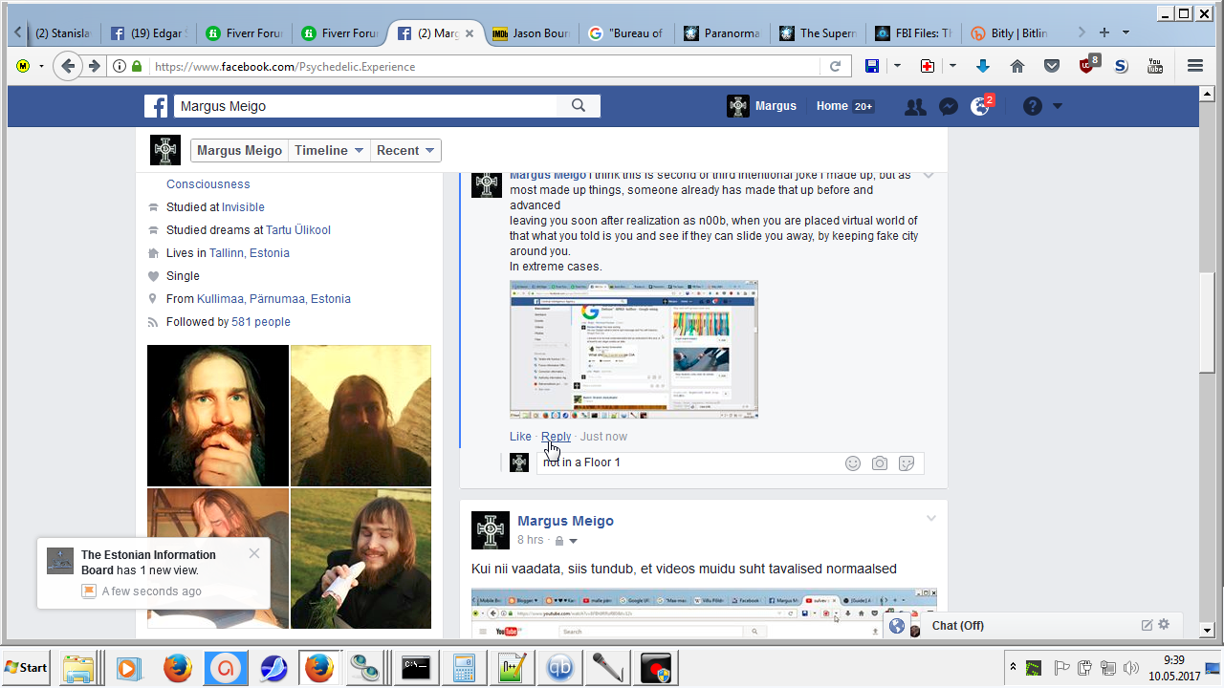
Task: Open the notifications globe icon
Action: (980, 107)
